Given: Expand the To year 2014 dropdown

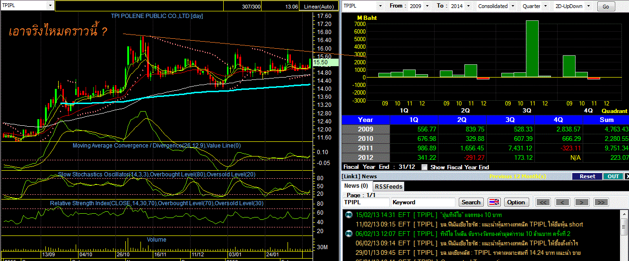Looking at the screenshot, I should tap(467, 6).
